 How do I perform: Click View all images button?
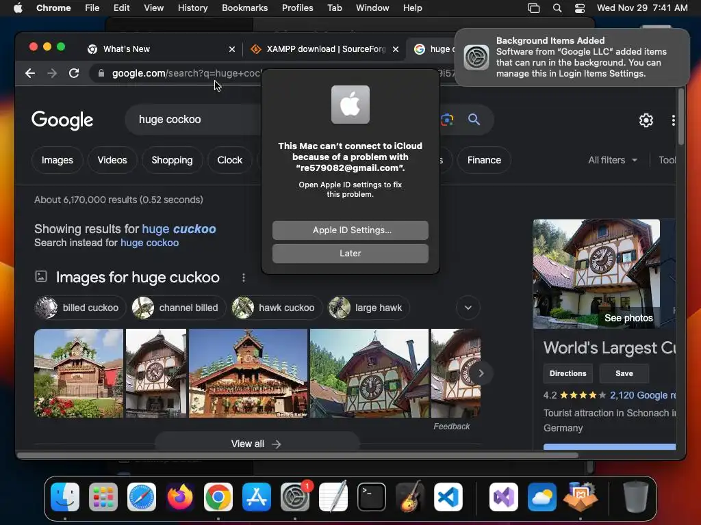point(257,443)
